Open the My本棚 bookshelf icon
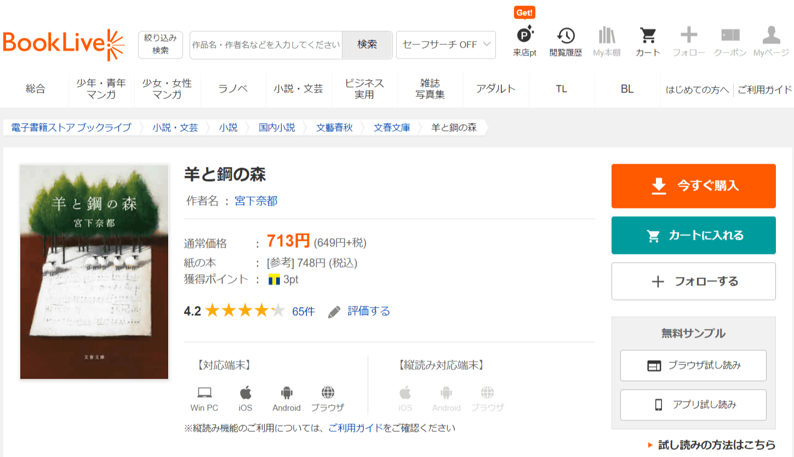794x457 pixels. coord(607,36)
